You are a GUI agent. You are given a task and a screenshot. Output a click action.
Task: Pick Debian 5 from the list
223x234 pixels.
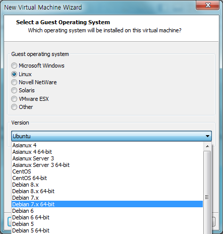tap(107, 224)
